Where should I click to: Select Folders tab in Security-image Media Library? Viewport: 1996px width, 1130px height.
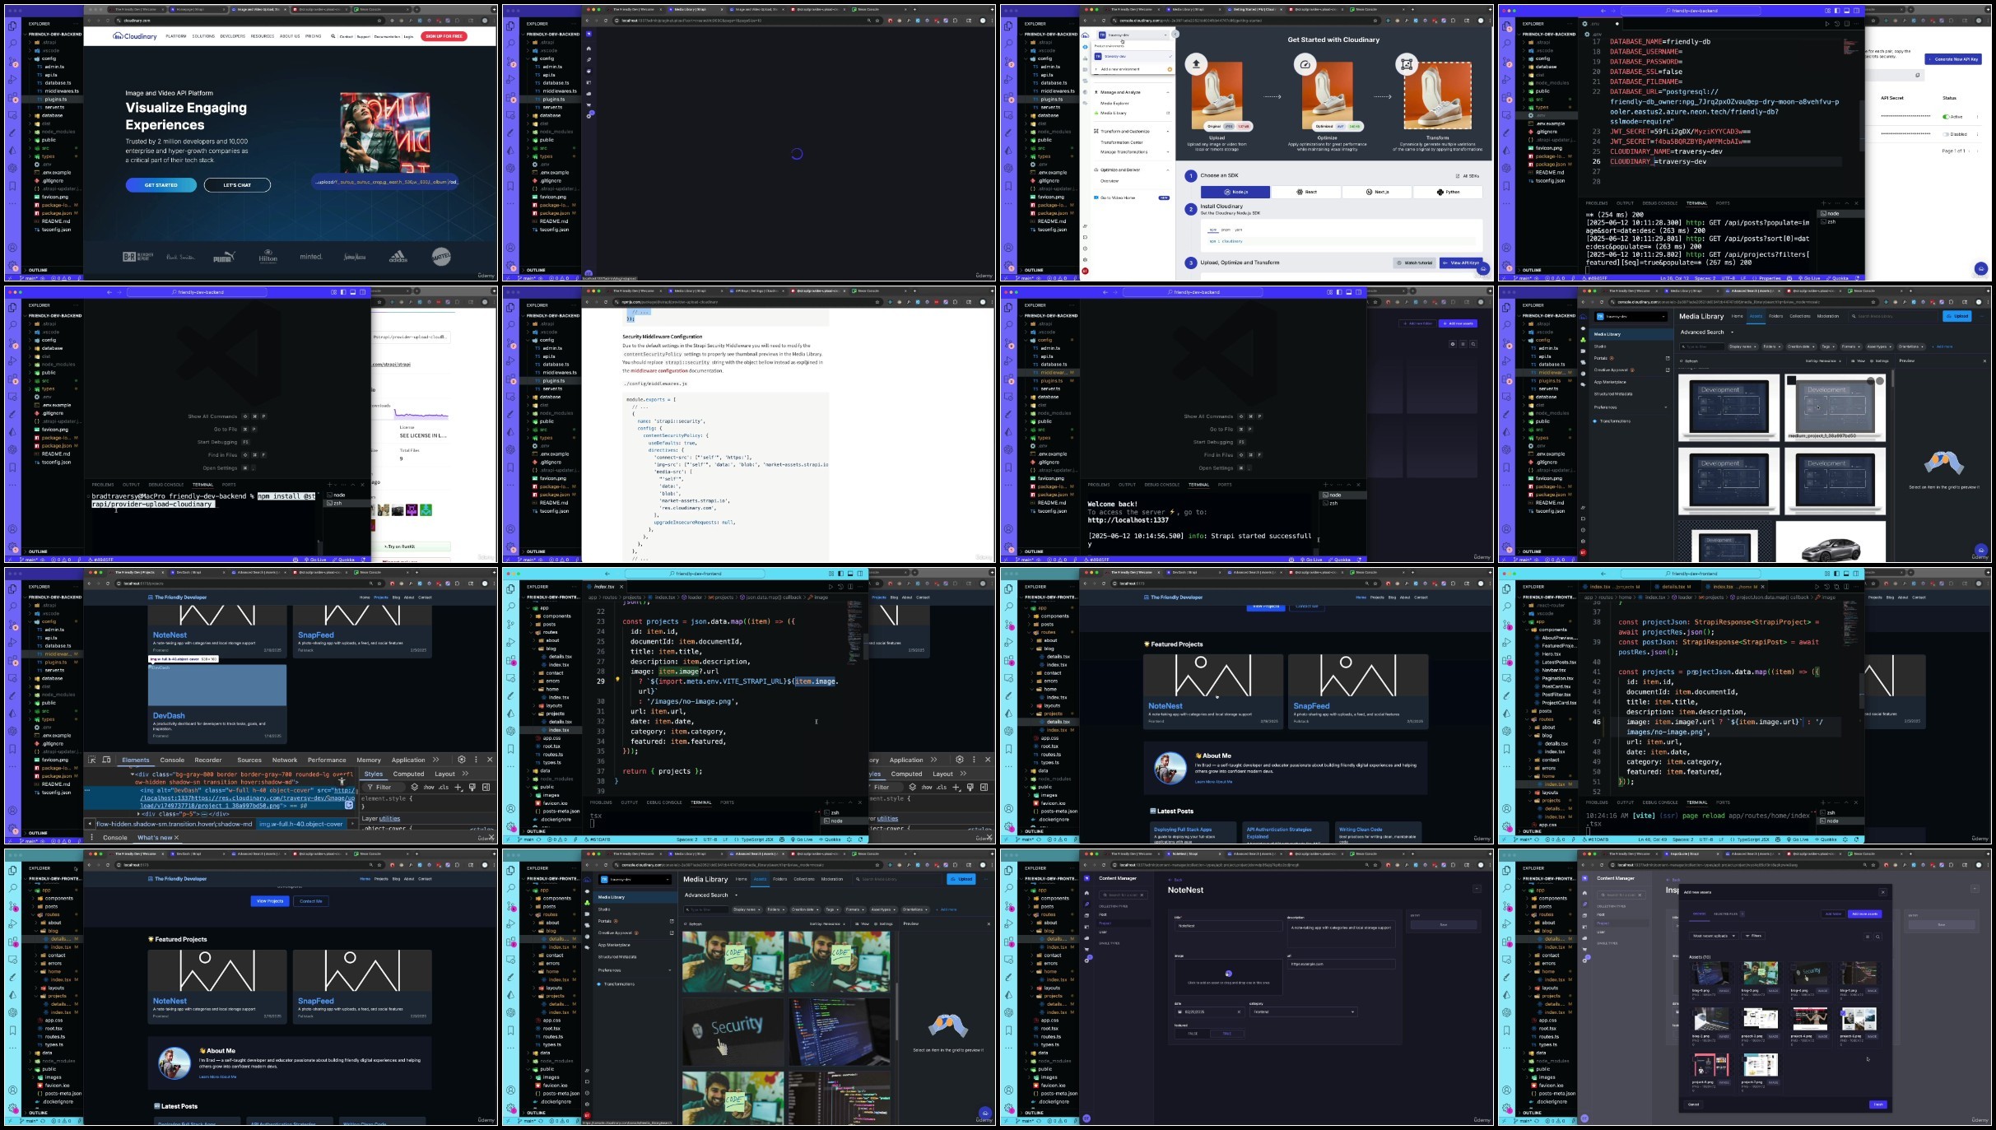(x=780, y=879)
